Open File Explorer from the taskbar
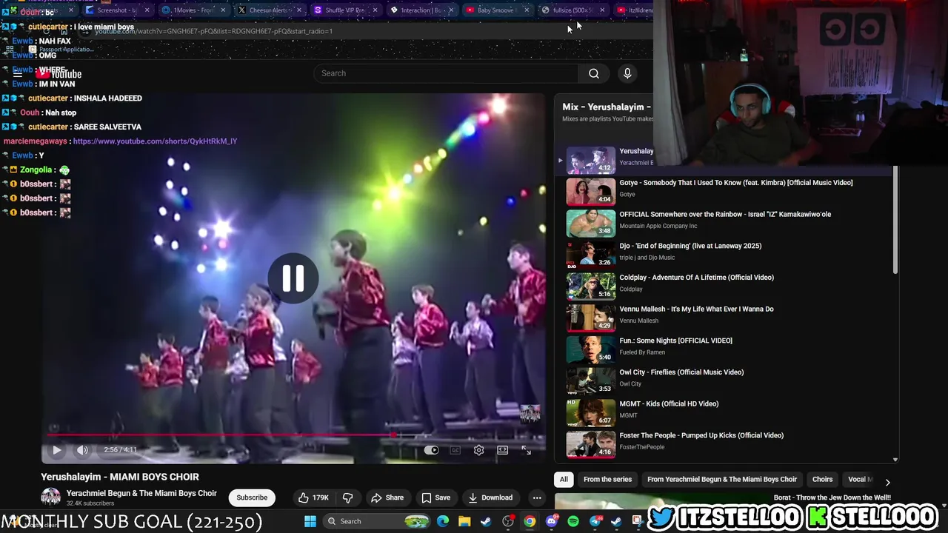The height and width of the screenshot is (533, 948). click(464, 521)
